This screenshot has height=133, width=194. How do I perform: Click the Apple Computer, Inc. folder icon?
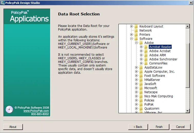coord(141,71)
